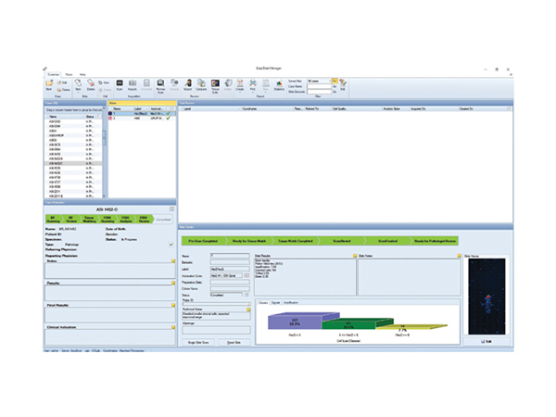The image size is (556, 417).
Task: Open the Tools ribbon tab
Action: [x=69, y=74]
